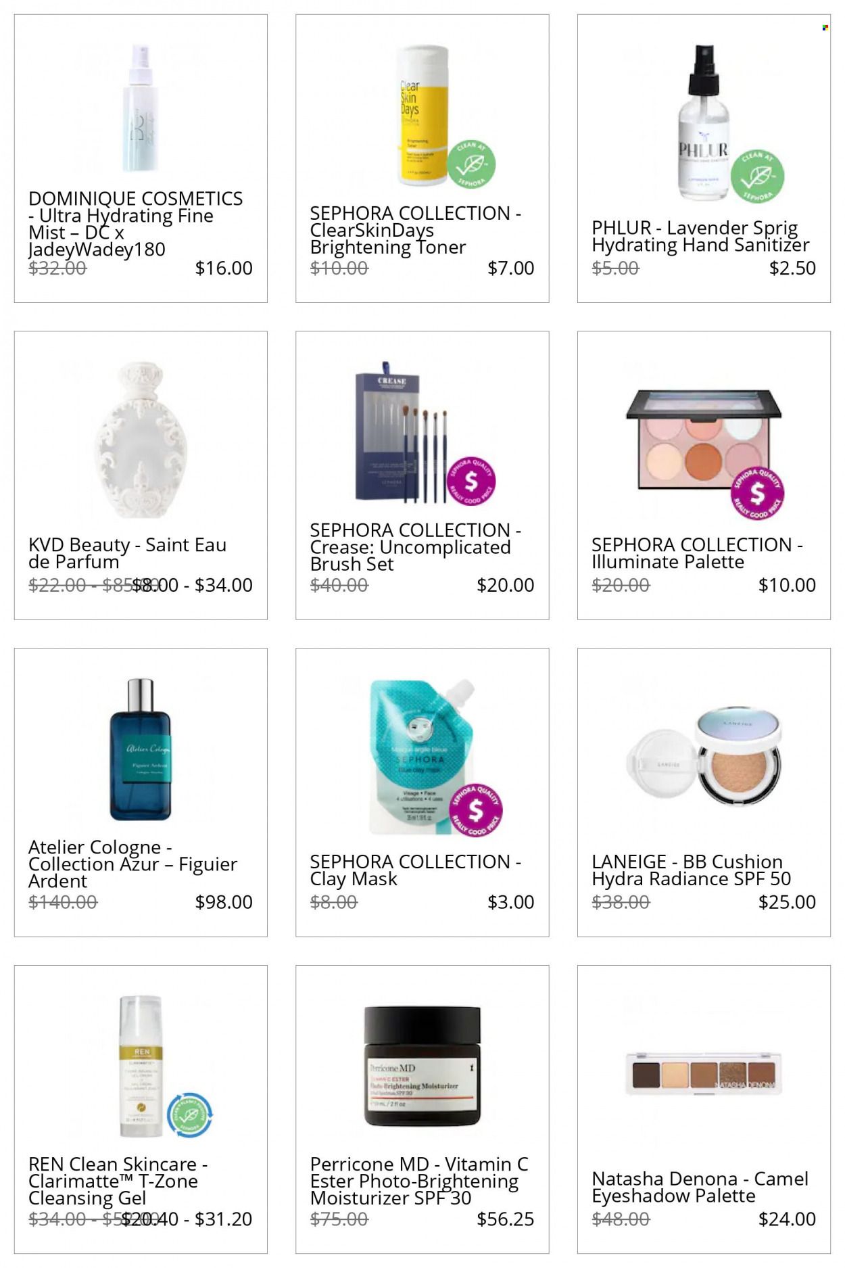This screenshot has width=845, height=1268.
Task: Click the Clean at Sephora badge on Brightening Toner
Action: (471, 164)
